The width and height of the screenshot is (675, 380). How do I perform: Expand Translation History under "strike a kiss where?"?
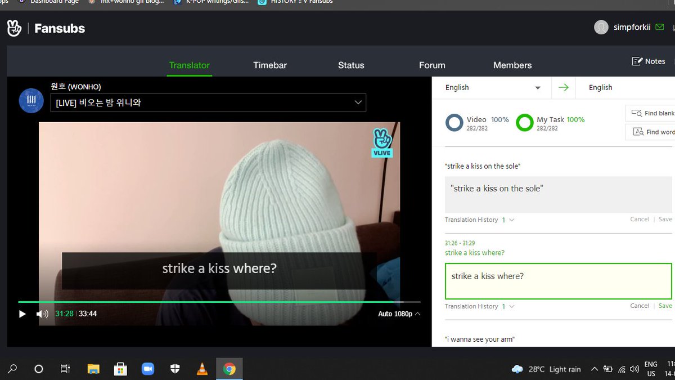click(479, 306)
